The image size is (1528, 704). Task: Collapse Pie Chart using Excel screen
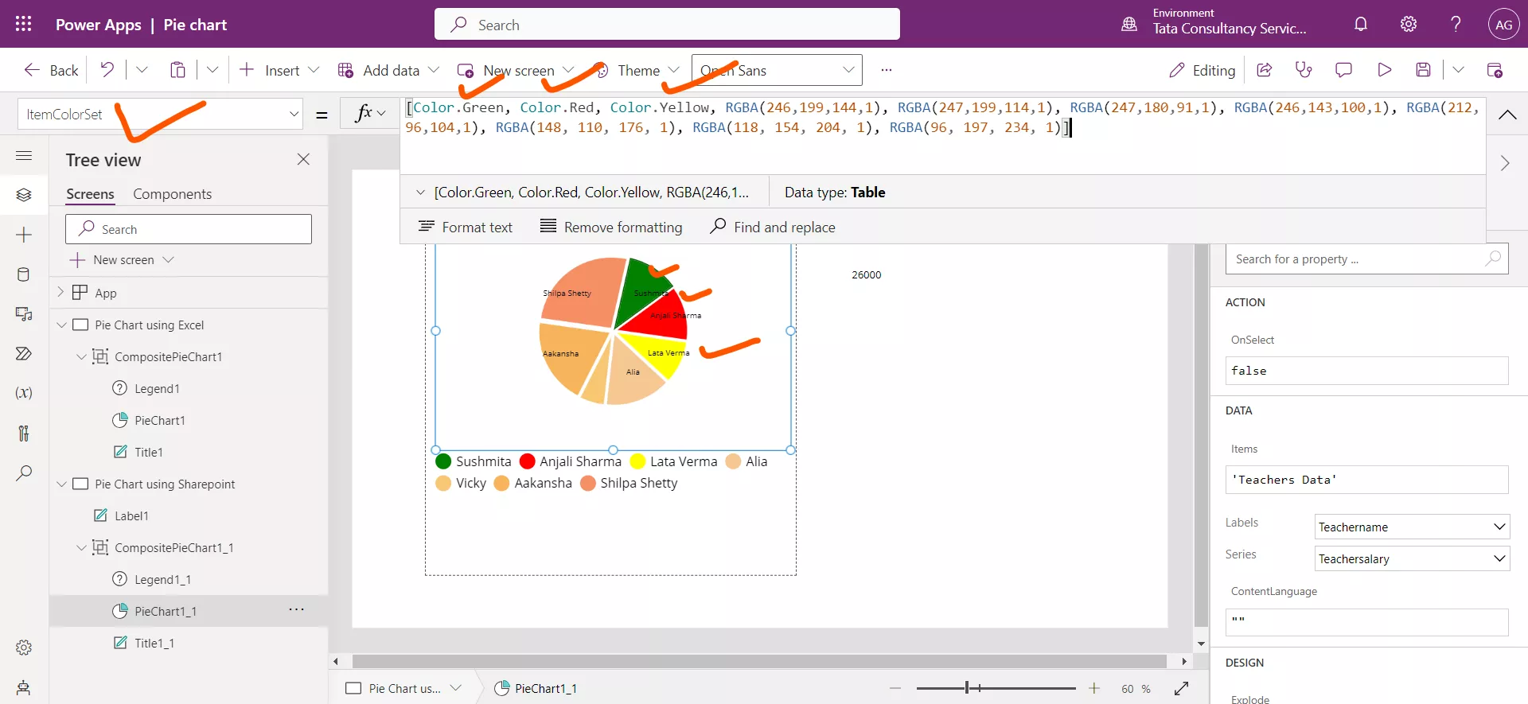tap(61, 325)
